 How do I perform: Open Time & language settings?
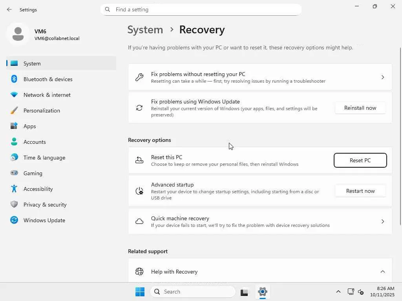[61, 158]
